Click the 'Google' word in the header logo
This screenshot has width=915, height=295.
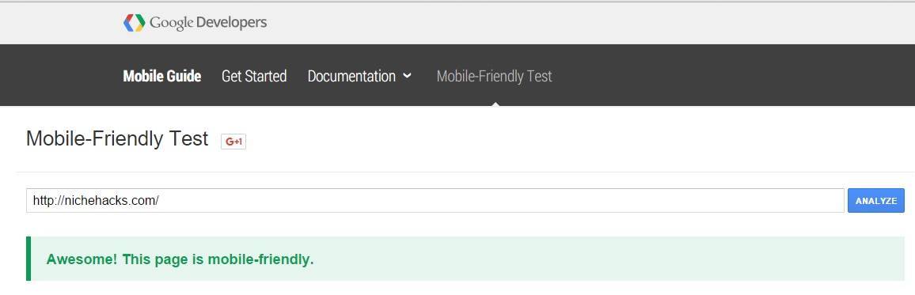pos(172,23)
